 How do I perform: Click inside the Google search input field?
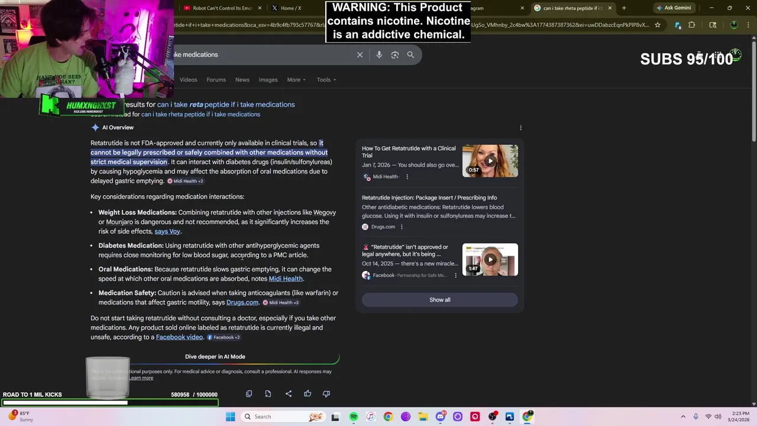pos(263,54)
